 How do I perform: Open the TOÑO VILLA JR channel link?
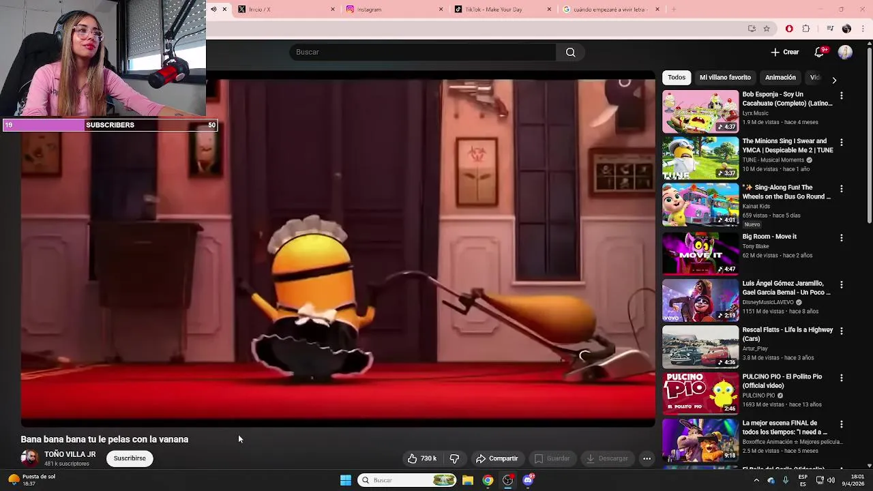70,454
